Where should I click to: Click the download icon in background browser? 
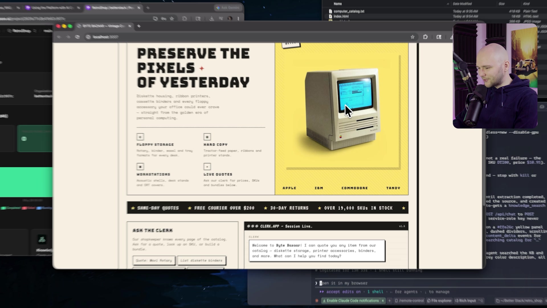211,19
